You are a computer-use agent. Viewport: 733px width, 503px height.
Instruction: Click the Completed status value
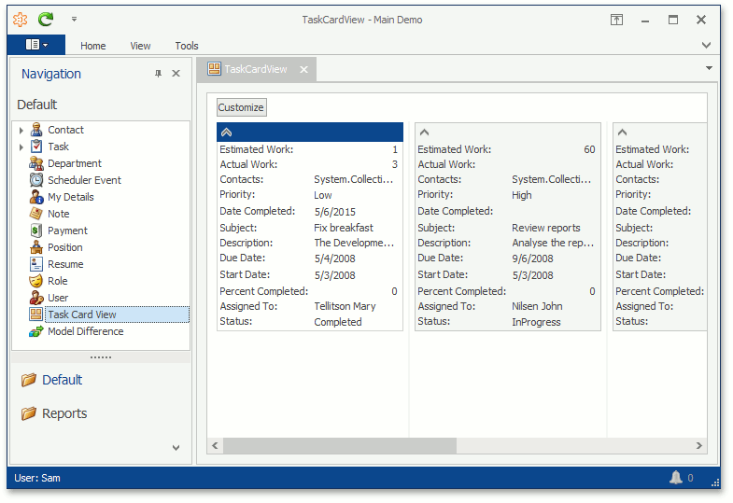pyautogui.click(x=338, y=322)
